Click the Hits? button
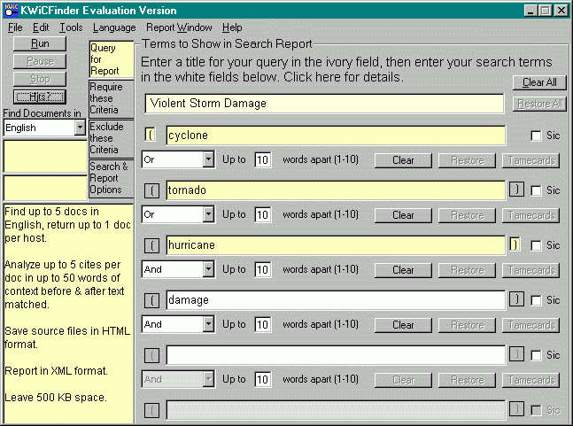 pyautogui.click(x=40, y=97)
